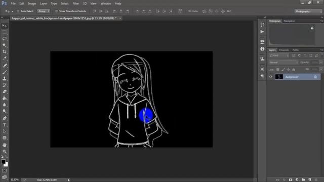Open the Paragraph panel icon
The width and height of the screenshot is (324, 182).
click(x=262, y=76)
